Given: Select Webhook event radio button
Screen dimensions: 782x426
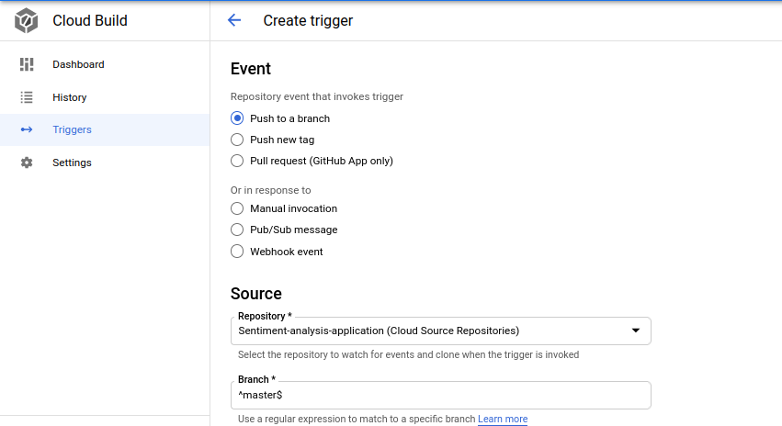Looking at the screenshot, I should click(x=237, y=252).
